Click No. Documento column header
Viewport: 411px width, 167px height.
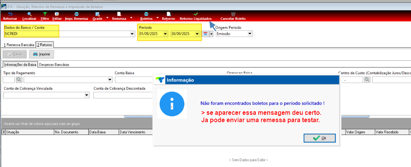click(x=71, y=132)
